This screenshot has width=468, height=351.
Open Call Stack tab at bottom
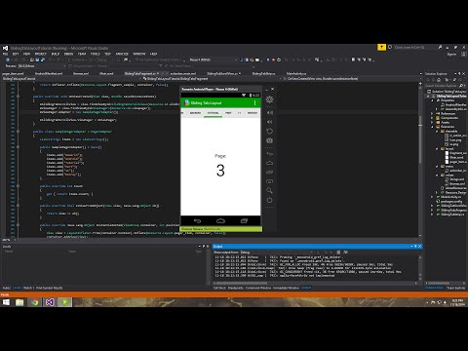coord(219,288)
